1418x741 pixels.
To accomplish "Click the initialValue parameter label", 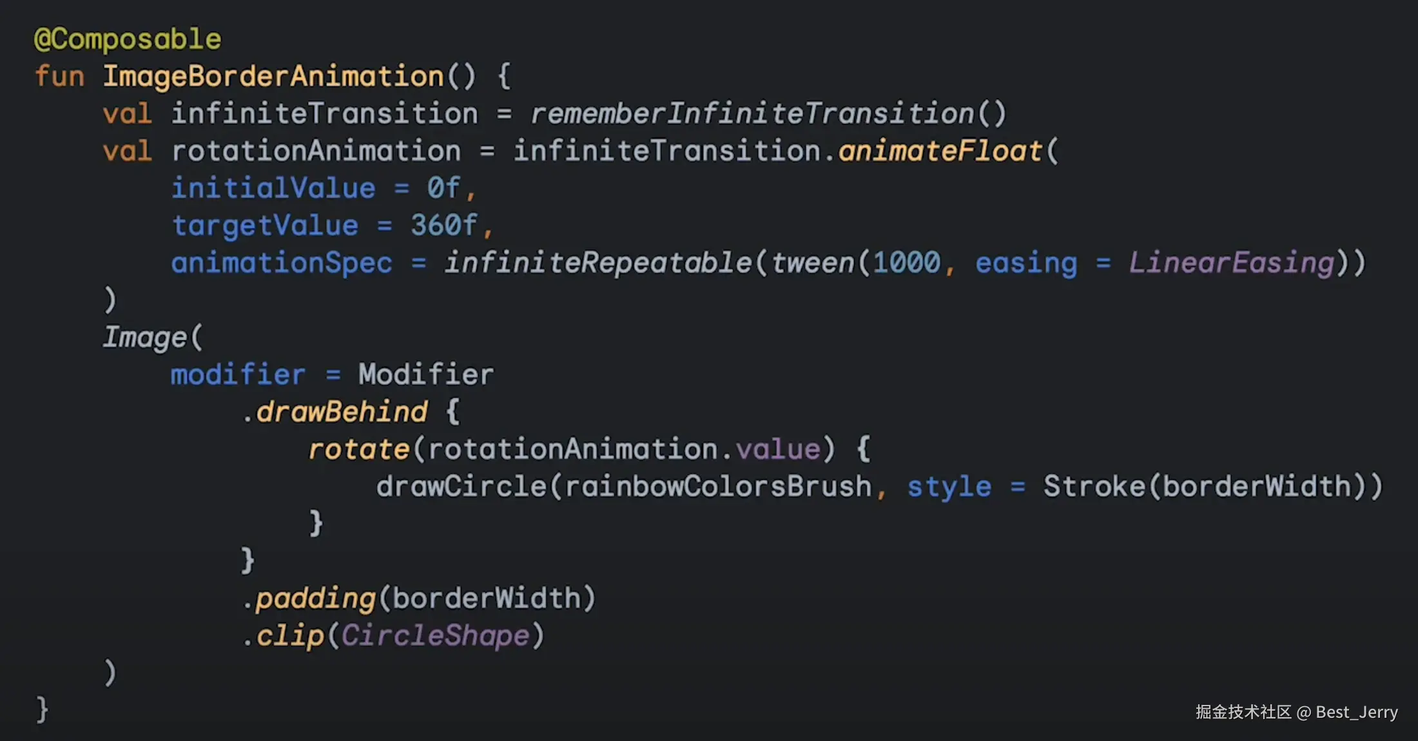I will point(273,189).
